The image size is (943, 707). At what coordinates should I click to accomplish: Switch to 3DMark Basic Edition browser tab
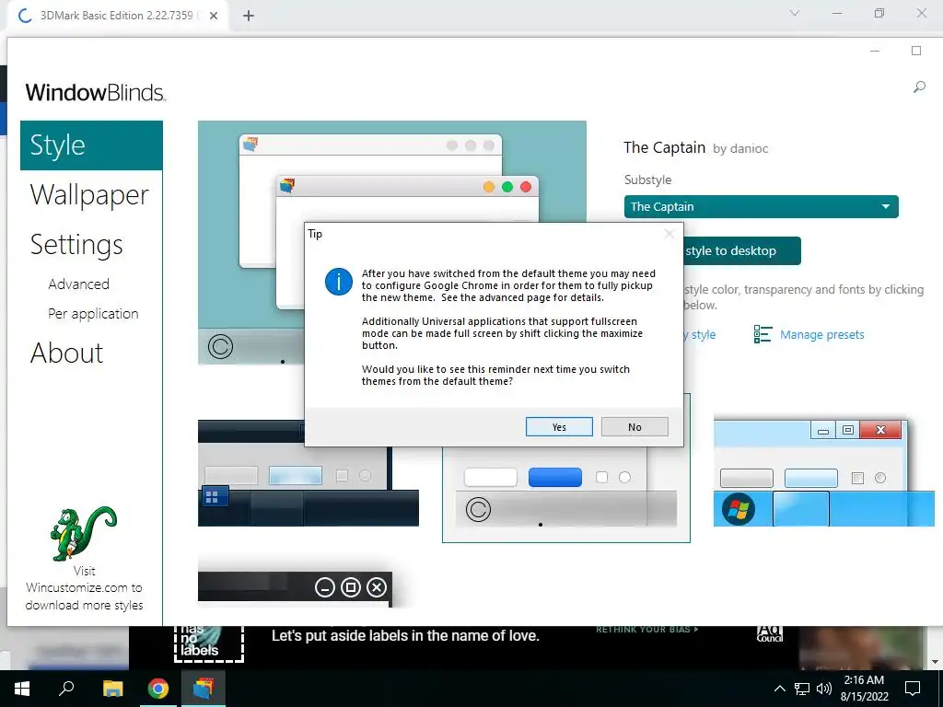click(x=116, y=16)
